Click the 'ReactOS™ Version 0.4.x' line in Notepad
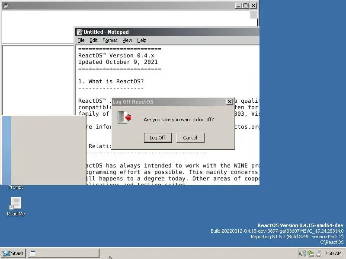The height and width of the screenshot is (259, 346). point(116,56)
